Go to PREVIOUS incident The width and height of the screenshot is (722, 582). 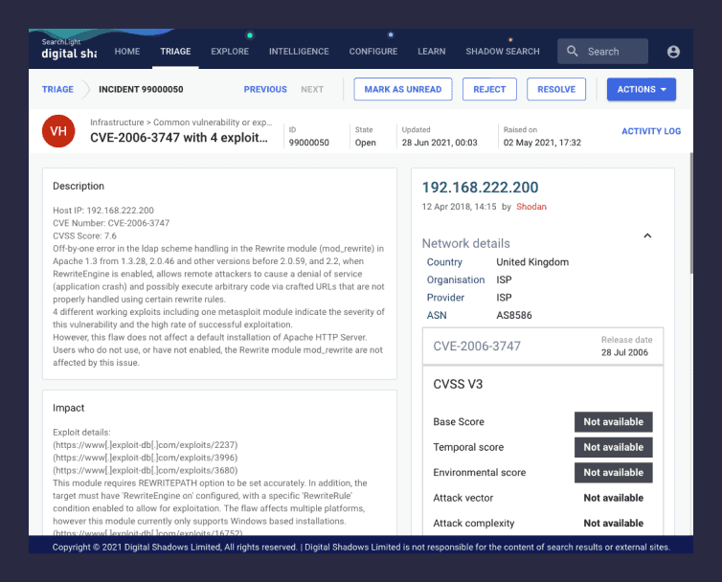265,89
